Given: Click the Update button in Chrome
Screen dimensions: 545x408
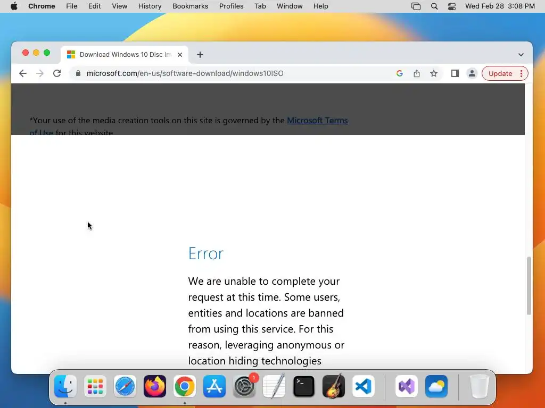Looking at the screenshot, I should click(x=500, y=73).
